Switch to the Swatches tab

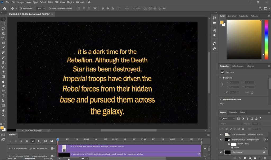(232, 16)
